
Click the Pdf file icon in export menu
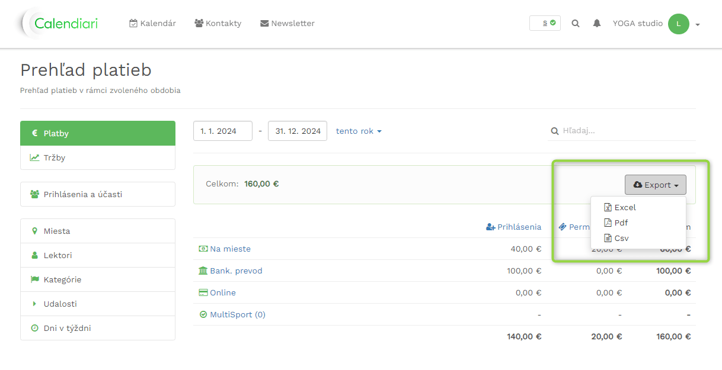[x=608, y=223]
